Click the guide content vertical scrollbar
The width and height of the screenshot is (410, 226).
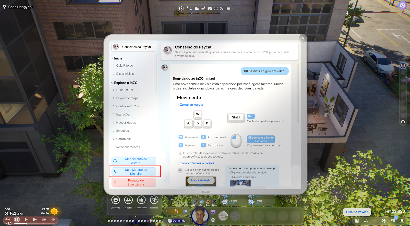click(x=298, y=94)
